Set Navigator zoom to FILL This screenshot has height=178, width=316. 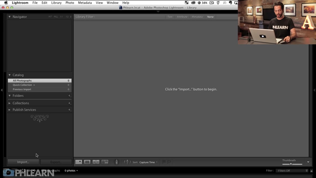[56, 17]
